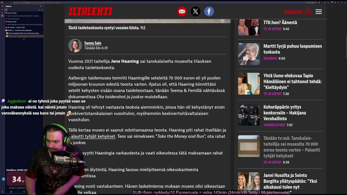Click the Sidebery icon left of the settings gear
This screenshot has height=195, width=347.
point(39,10)
